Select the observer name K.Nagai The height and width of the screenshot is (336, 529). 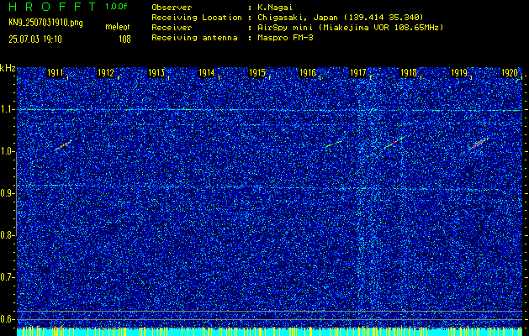[x=275, y=8]
